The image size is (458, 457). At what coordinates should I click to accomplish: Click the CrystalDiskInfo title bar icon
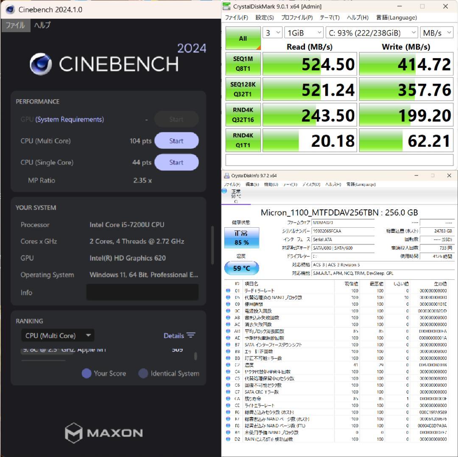tap(226, 176)
